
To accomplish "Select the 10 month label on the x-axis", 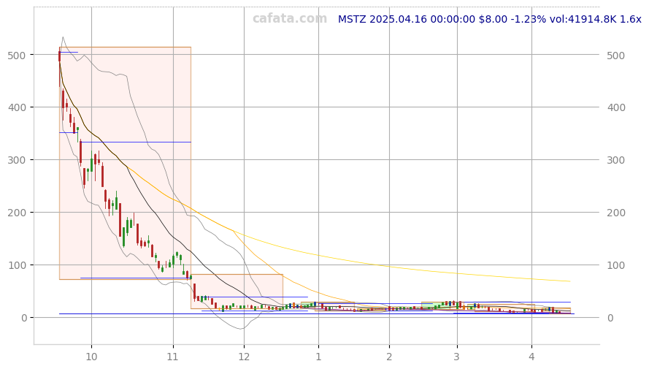I will (91, 357).
